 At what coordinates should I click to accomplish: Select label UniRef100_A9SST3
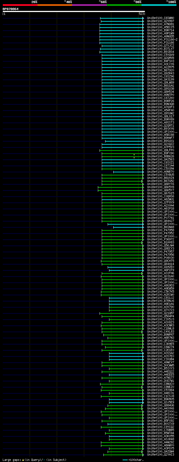click(x=161, y=123)
